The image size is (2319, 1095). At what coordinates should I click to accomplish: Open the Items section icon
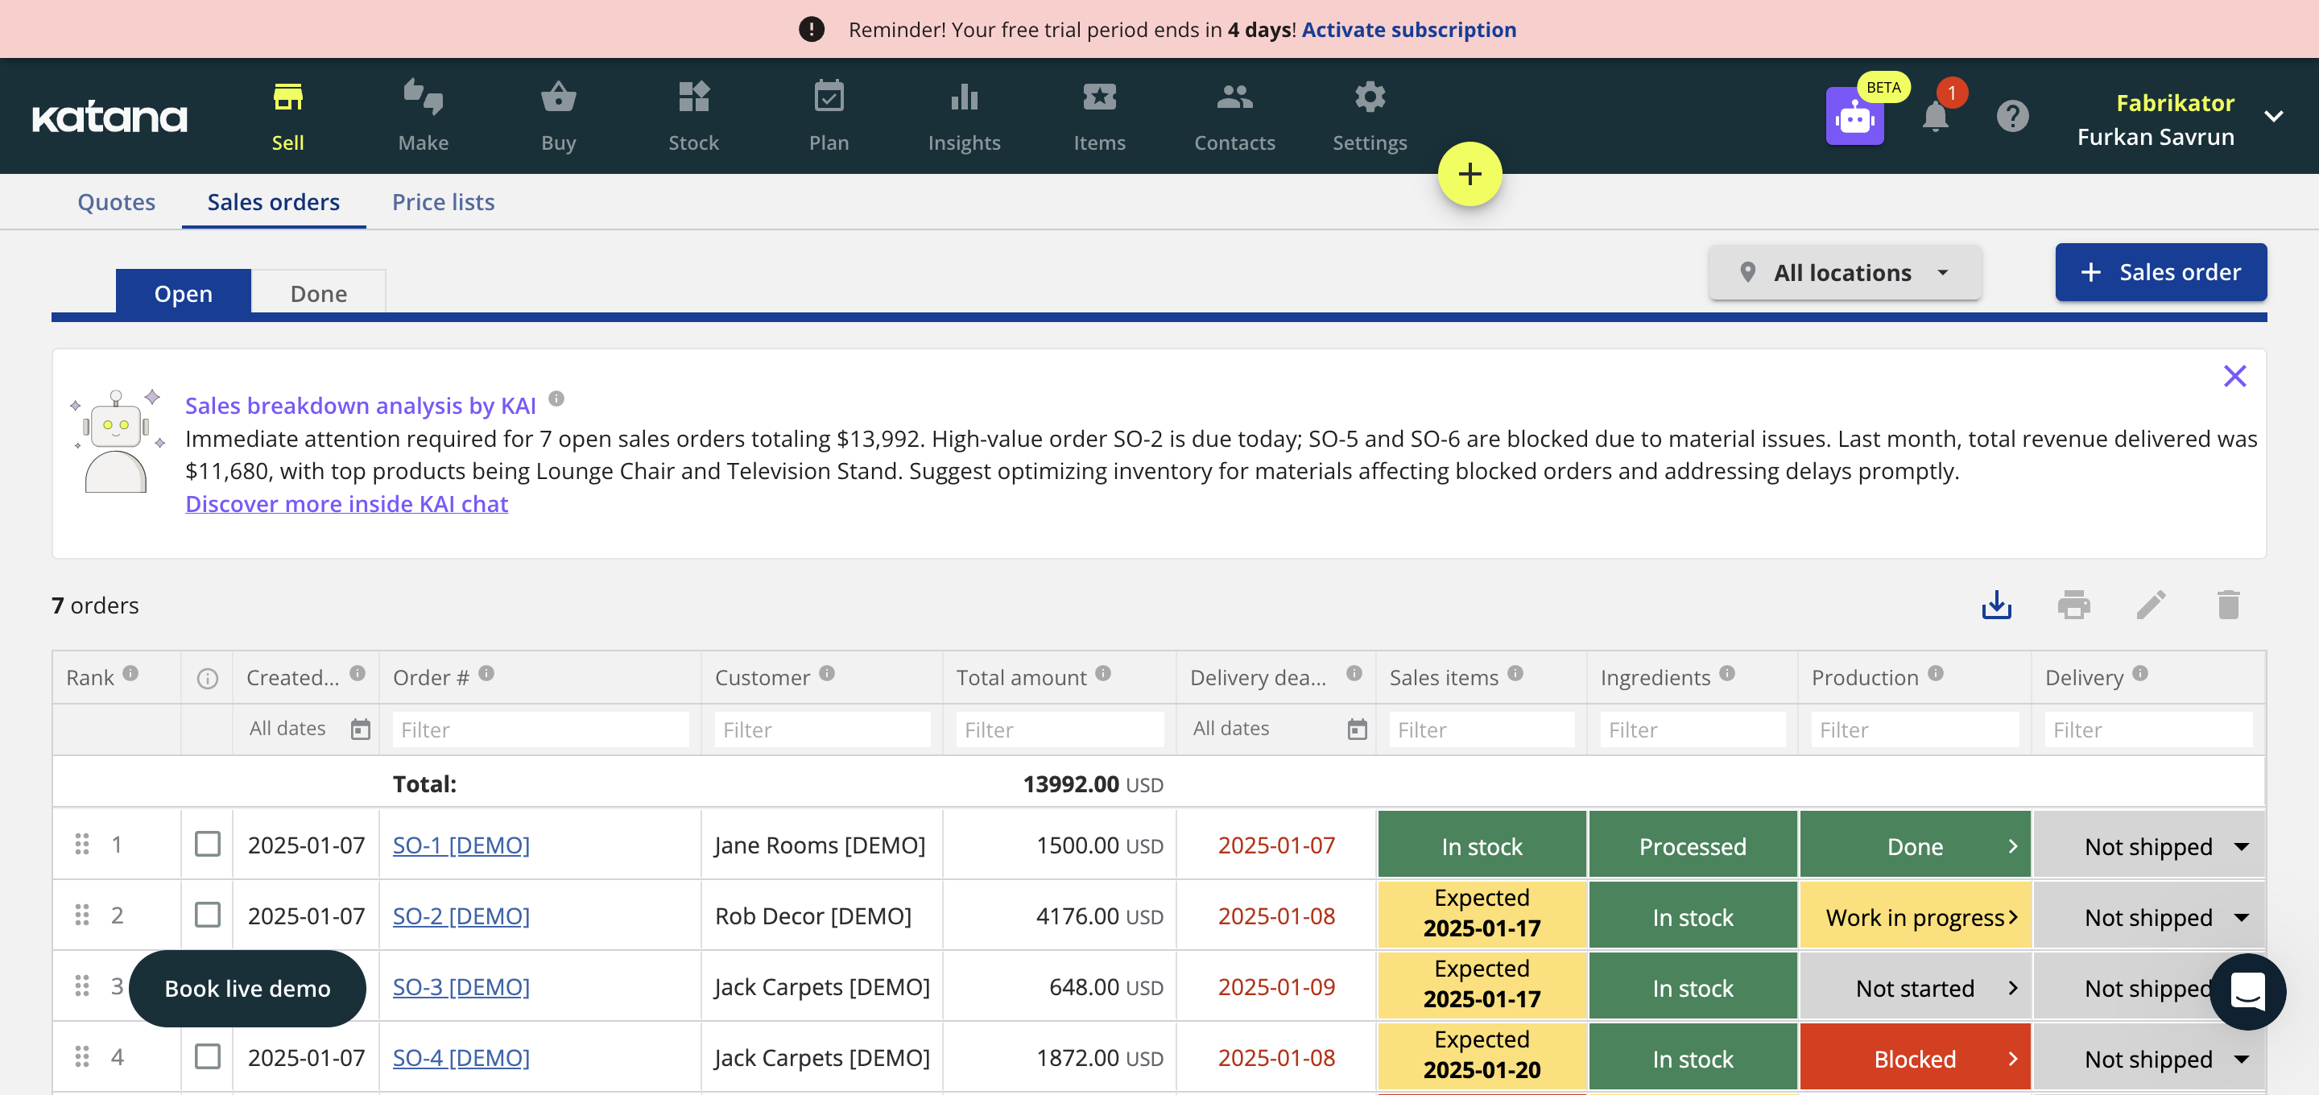point(1099,97)
